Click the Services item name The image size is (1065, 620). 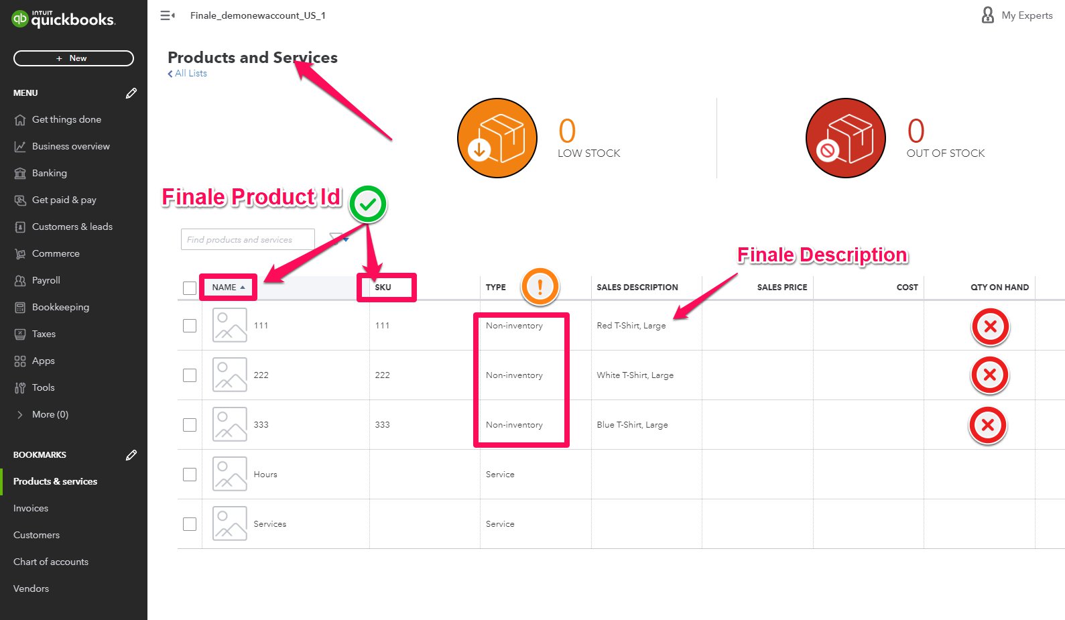tap(270, 524)
